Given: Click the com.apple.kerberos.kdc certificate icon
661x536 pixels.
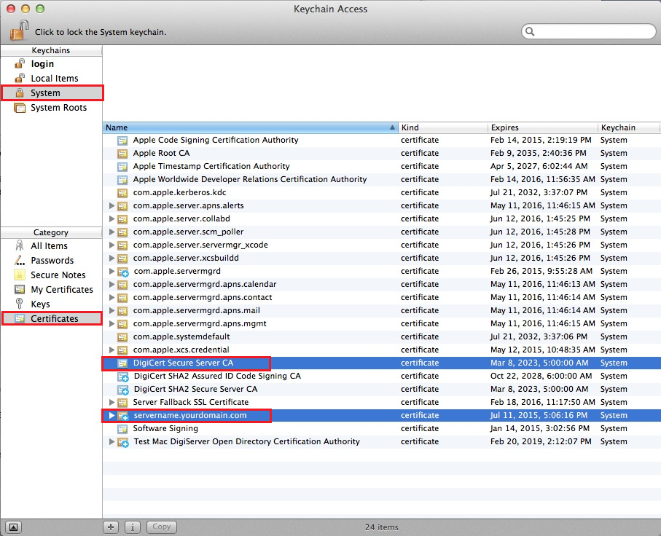Looking at the screenshot, I should (122, 192).
